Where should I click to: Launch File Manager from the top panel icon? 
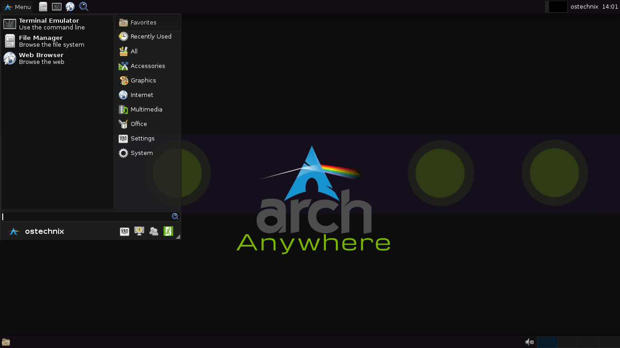(43, 6)
